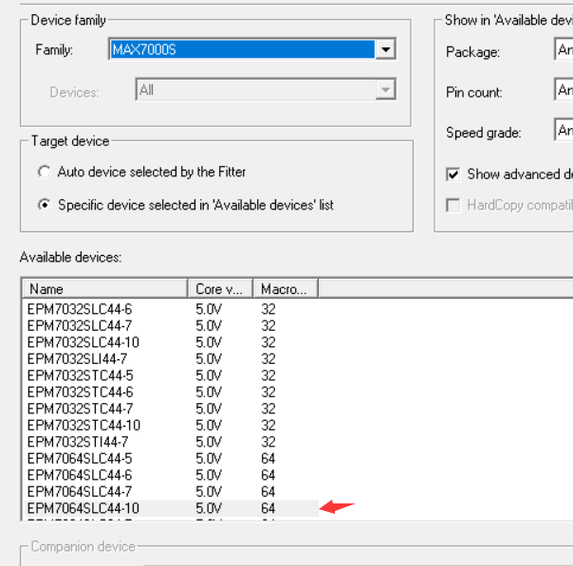Select device EPM7032STC44-7

80,409
